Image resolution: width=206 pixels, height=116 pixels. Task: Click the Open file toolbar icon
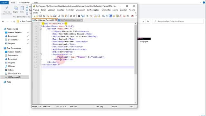pyautogui.click(x=37, y=16)
